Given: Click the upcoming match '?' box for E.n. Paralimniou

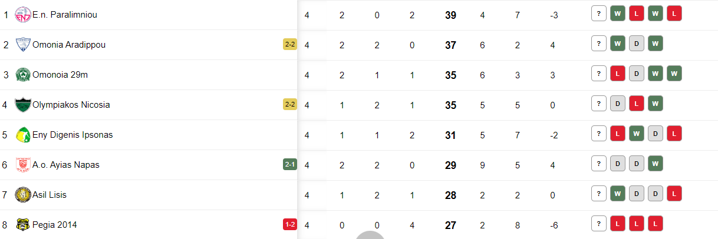Looking at the screenshot, I should [599, 14].
